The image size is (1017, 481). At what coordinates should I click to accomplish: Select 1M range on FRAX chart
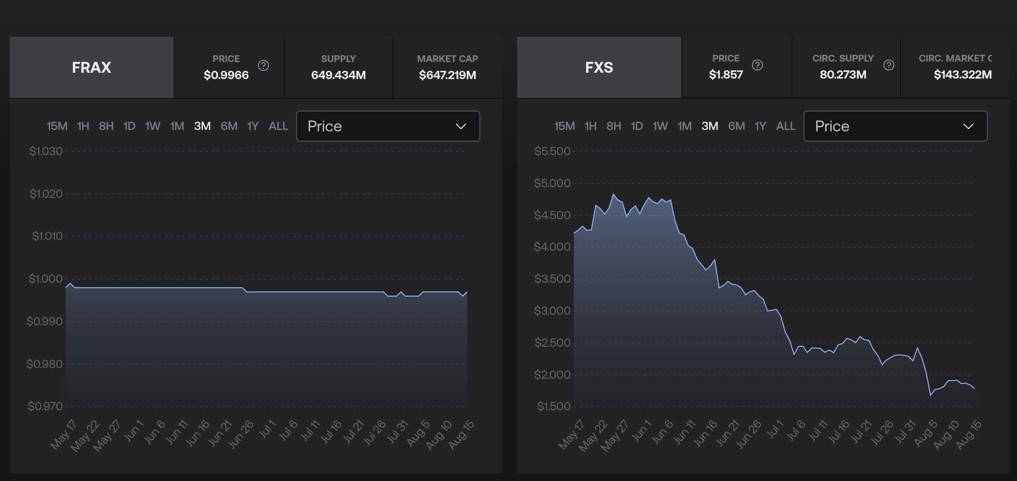(177, 126)
